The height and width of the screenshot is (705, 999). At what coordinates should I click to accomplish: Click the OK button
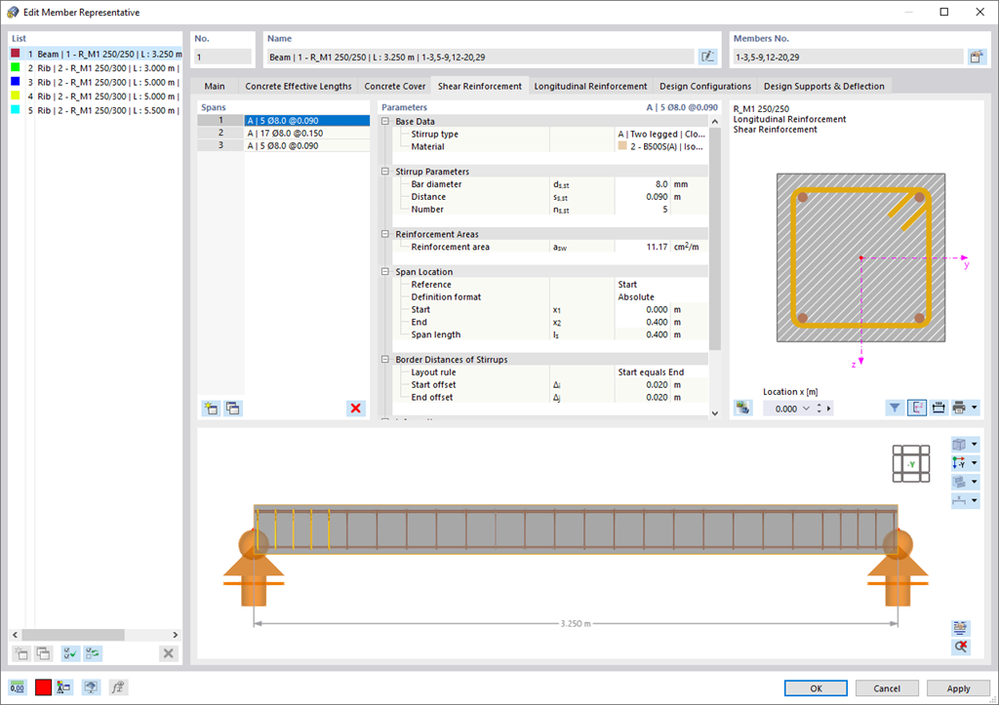pyautogui.click(x=816, y=687)
